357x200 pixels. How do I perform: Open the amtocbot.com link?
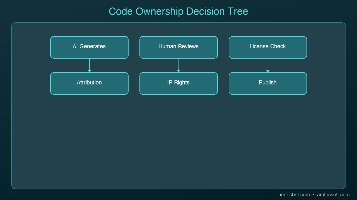coord(294,195)
